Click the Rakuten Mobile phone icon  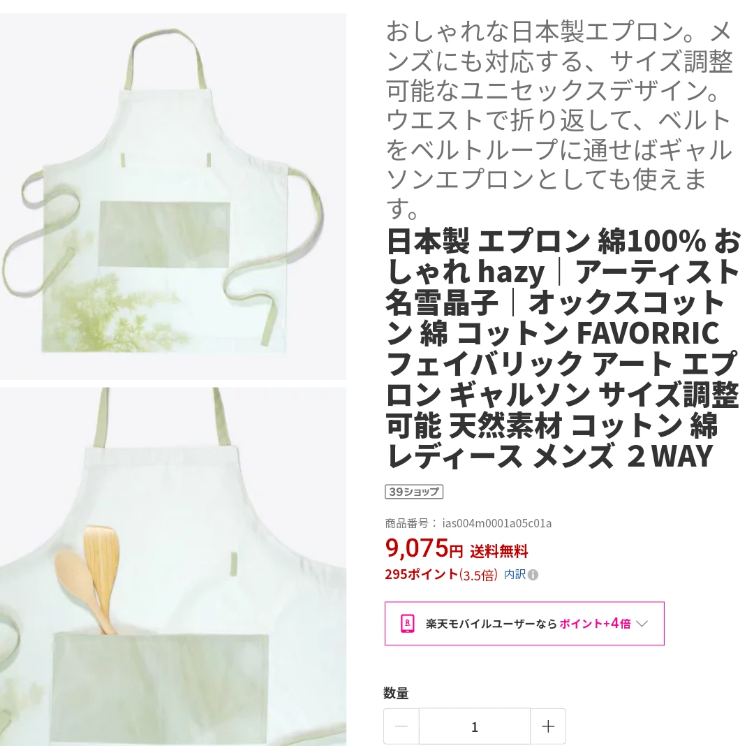click(x=407, y=623)
